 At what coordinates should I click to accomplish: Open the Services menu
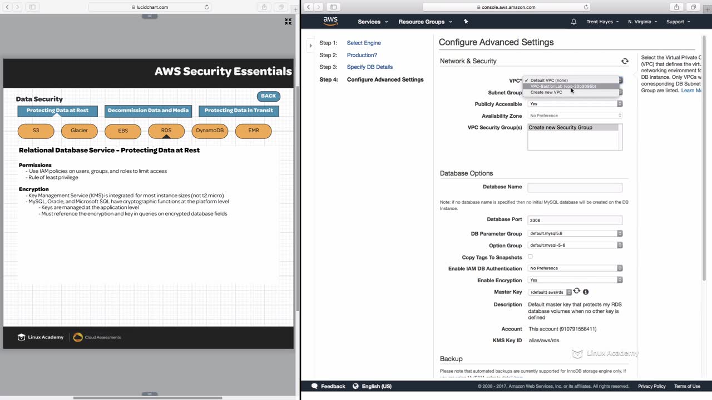coord(373,22)
